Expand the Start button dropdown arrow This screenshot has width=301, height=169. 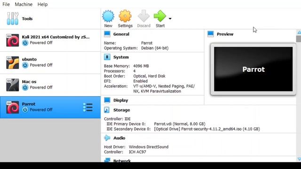(x=170, y=19)
